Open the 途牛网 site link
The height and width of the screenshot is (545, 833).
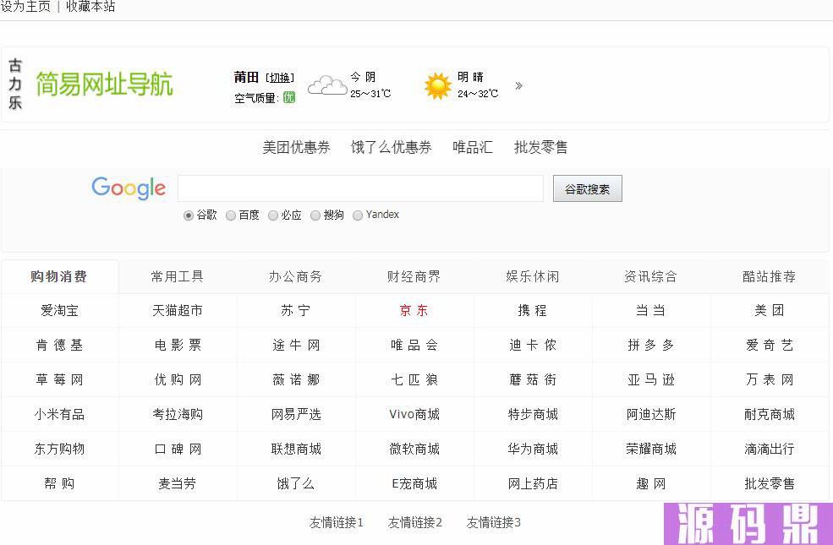pyautogui.click(x=296, y=345)
